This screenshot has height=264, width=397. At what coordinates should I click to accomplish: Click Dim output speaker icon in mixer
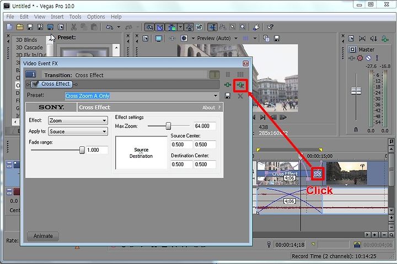373,38
